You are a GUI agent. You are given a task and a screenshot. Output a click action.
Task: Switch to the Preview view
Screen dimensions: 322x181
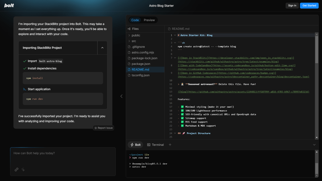click(149, 20)
